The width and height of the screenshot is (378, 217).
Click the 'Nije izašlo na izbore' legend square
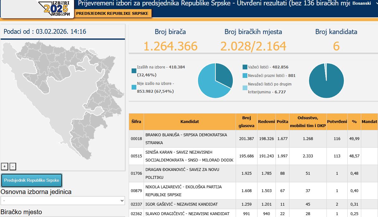(134, 87)
